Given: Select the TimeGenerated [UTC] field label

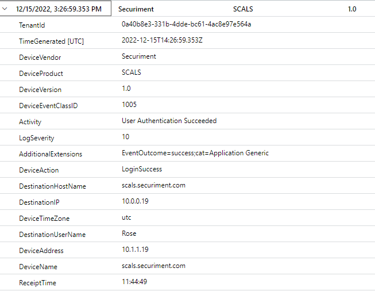Looking at the screenshot, I should (52, 41).
